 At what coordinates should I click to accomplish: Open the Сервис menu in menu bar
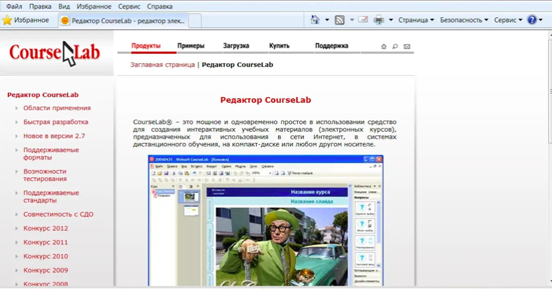(129, 7)
